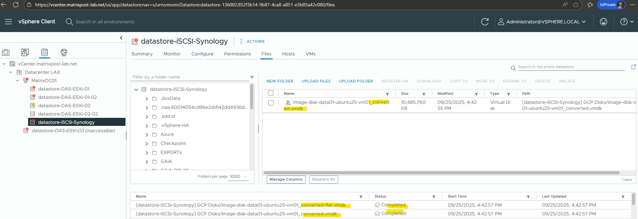
Task: Click Manage Columns button
Action: click(286, 180)
